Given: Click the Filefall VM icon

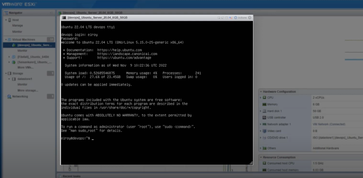Looking at the screenshot, I should tap(14, 57).
